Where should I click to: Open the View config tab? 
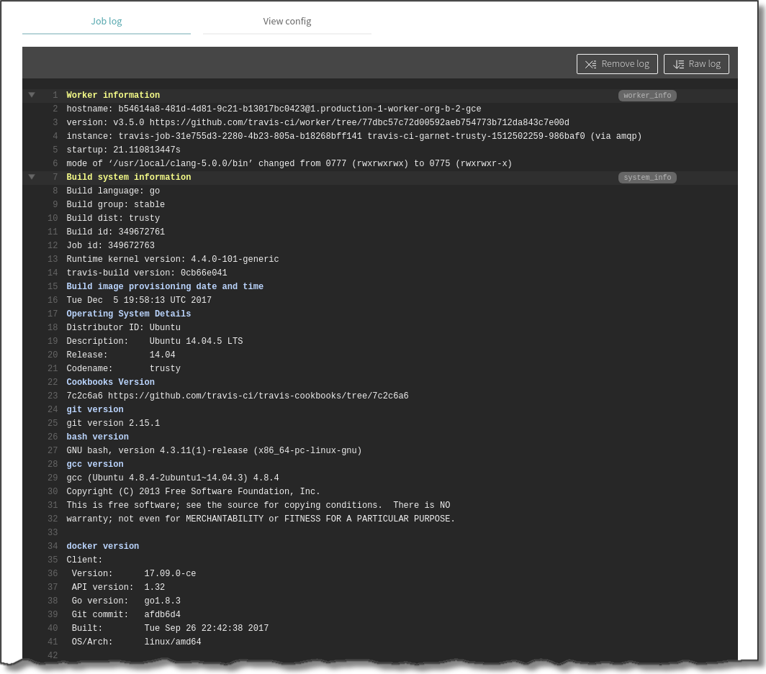287,22
